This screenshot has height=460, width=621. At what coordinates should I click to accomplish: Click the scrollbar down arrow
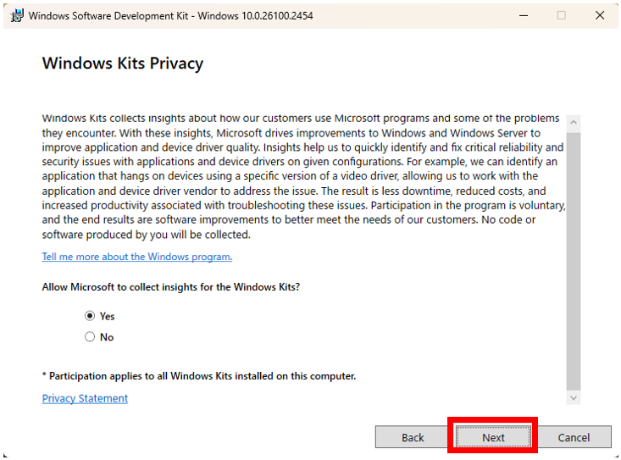pyautogui.click(x=574, y=397)
